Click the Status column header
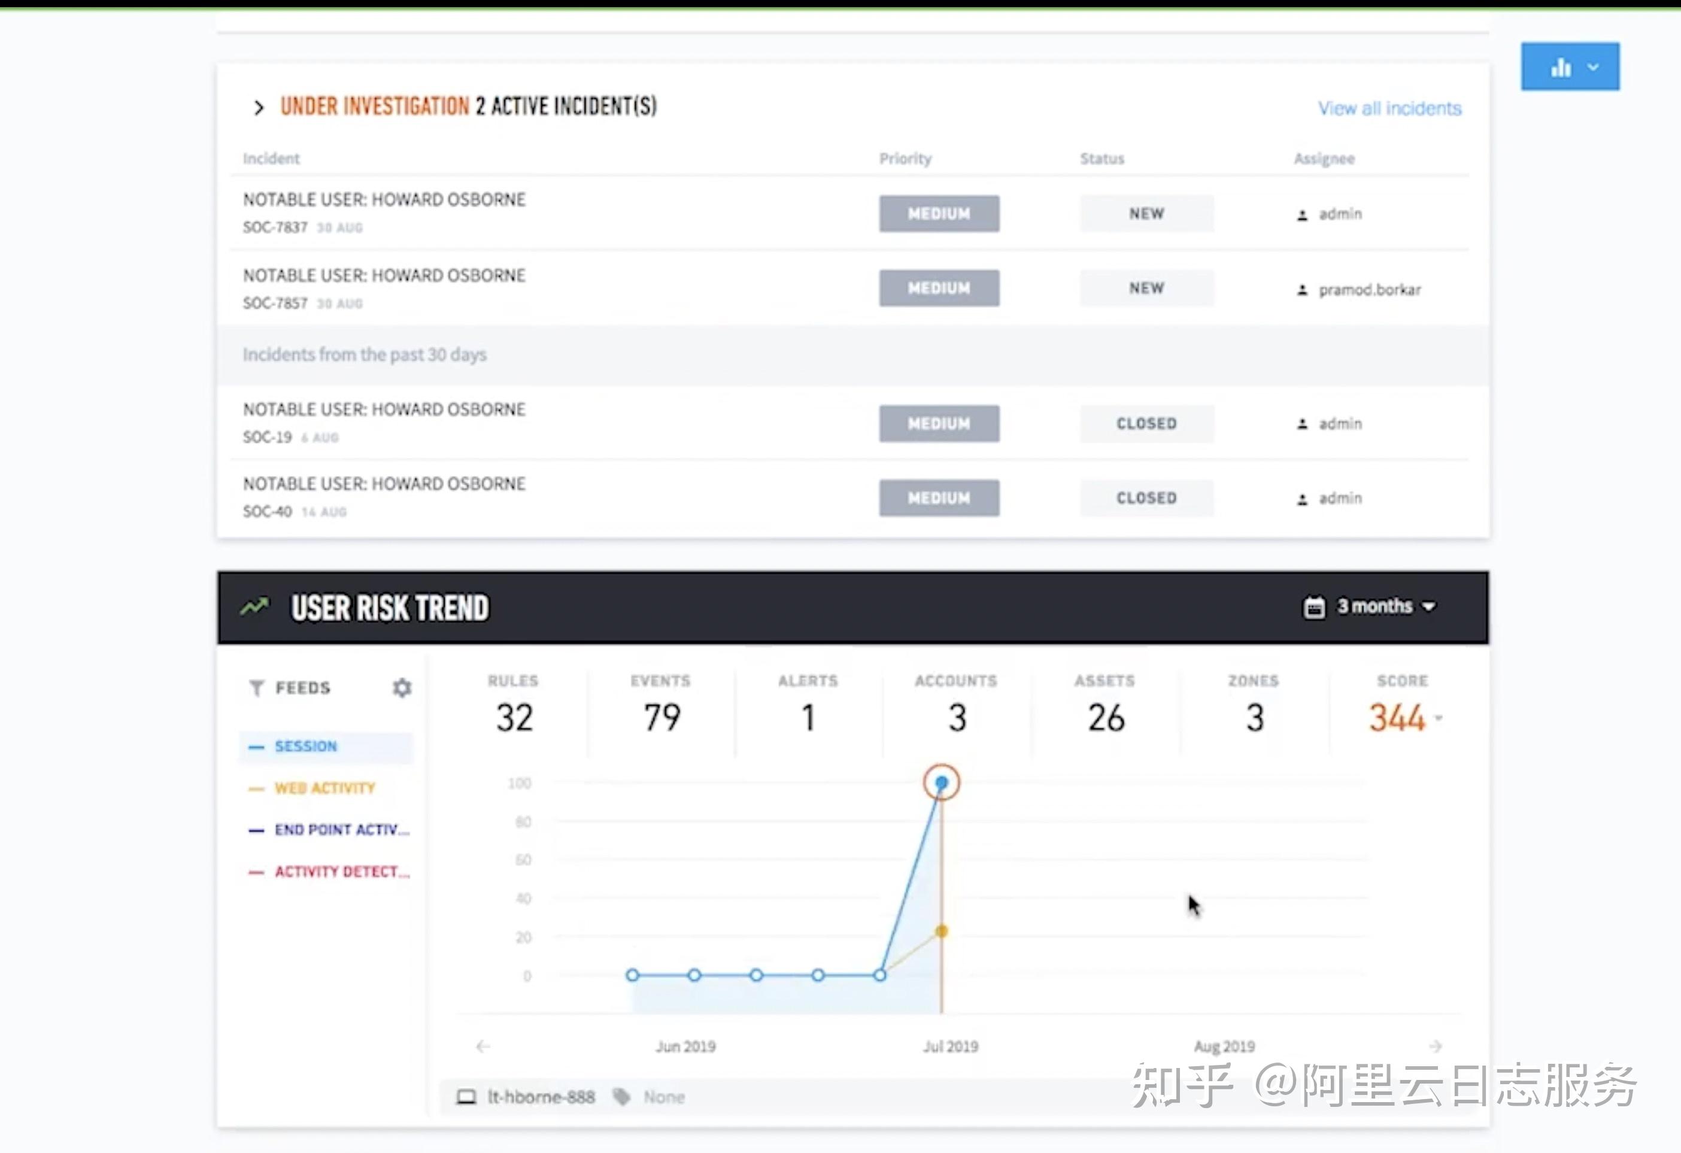Viewport: 1681px width, 1153px height. [x=1102, y=157]
